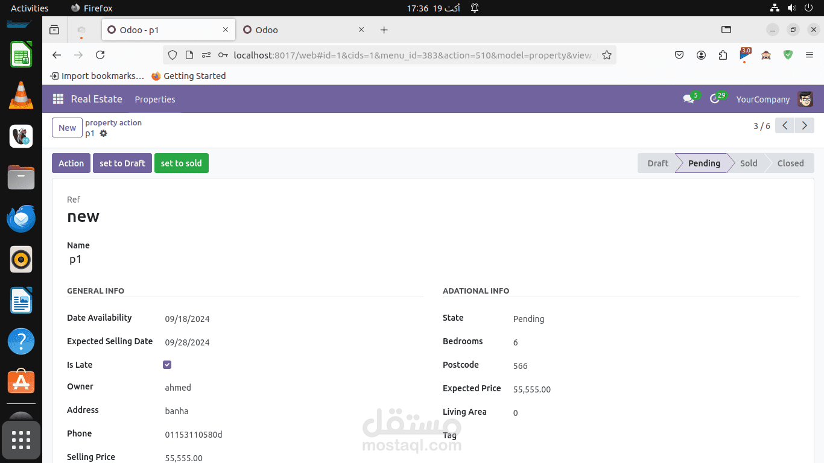824x463 pixels.
Task: Open the Rhythmbox music player
Action: tap(21, 260)
